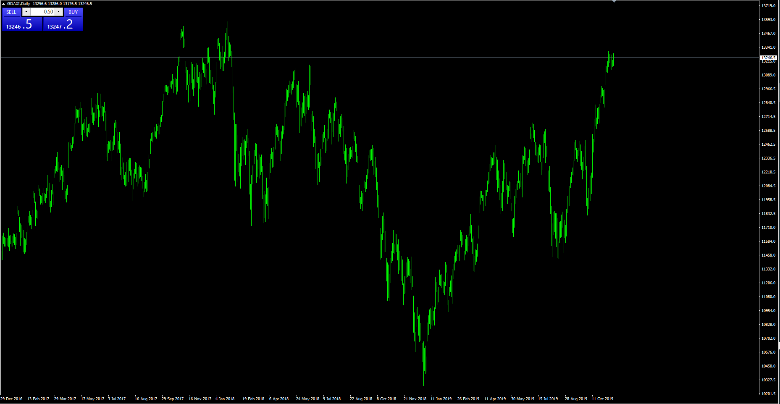Decrease trade volume with down arrow
This screenshot has height=404, width=780.
pos(26,12)
